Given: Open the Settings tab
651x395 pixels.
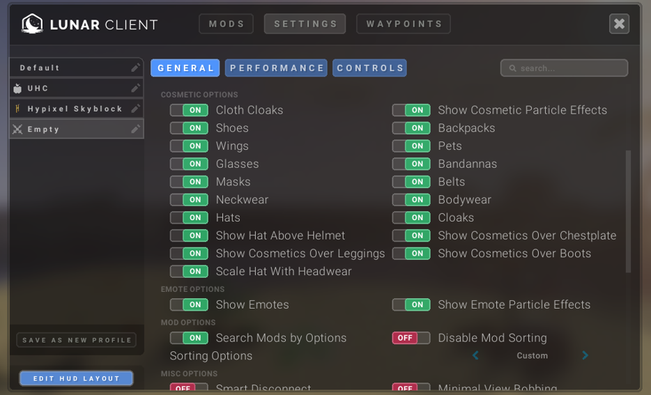Looking at the screenshot, I should click(305, 24).
